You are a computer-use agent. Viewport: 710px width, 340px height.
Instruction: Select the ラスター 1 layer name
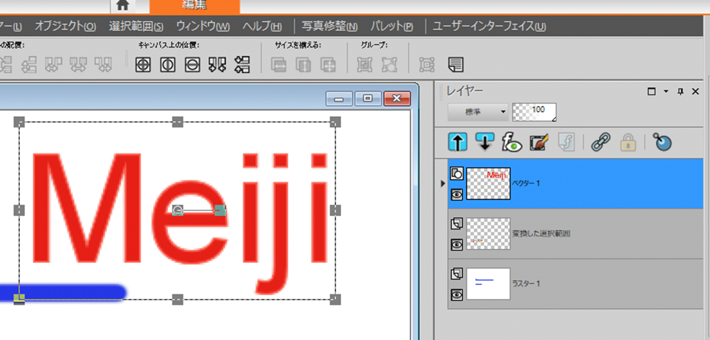[x=526, y=284]
